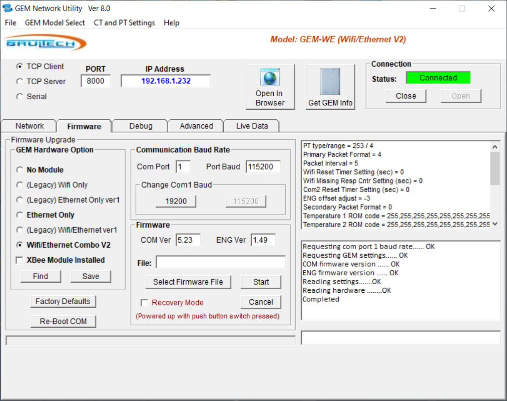
Task: Click the firmware upgrade progress bar
Action: 151,340
